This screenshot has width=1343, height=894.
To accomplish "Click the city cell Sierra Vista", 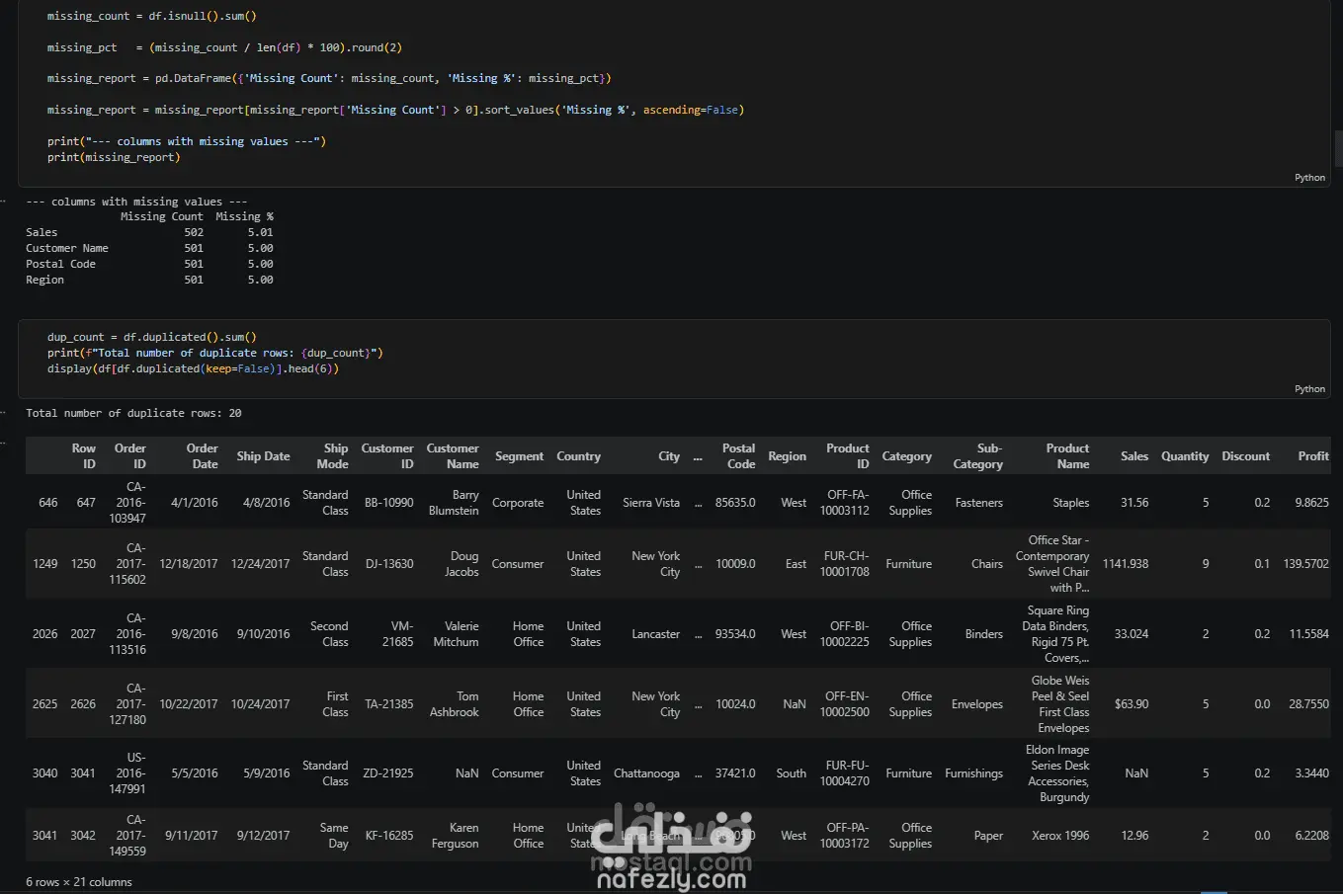I will click(651, 503).
